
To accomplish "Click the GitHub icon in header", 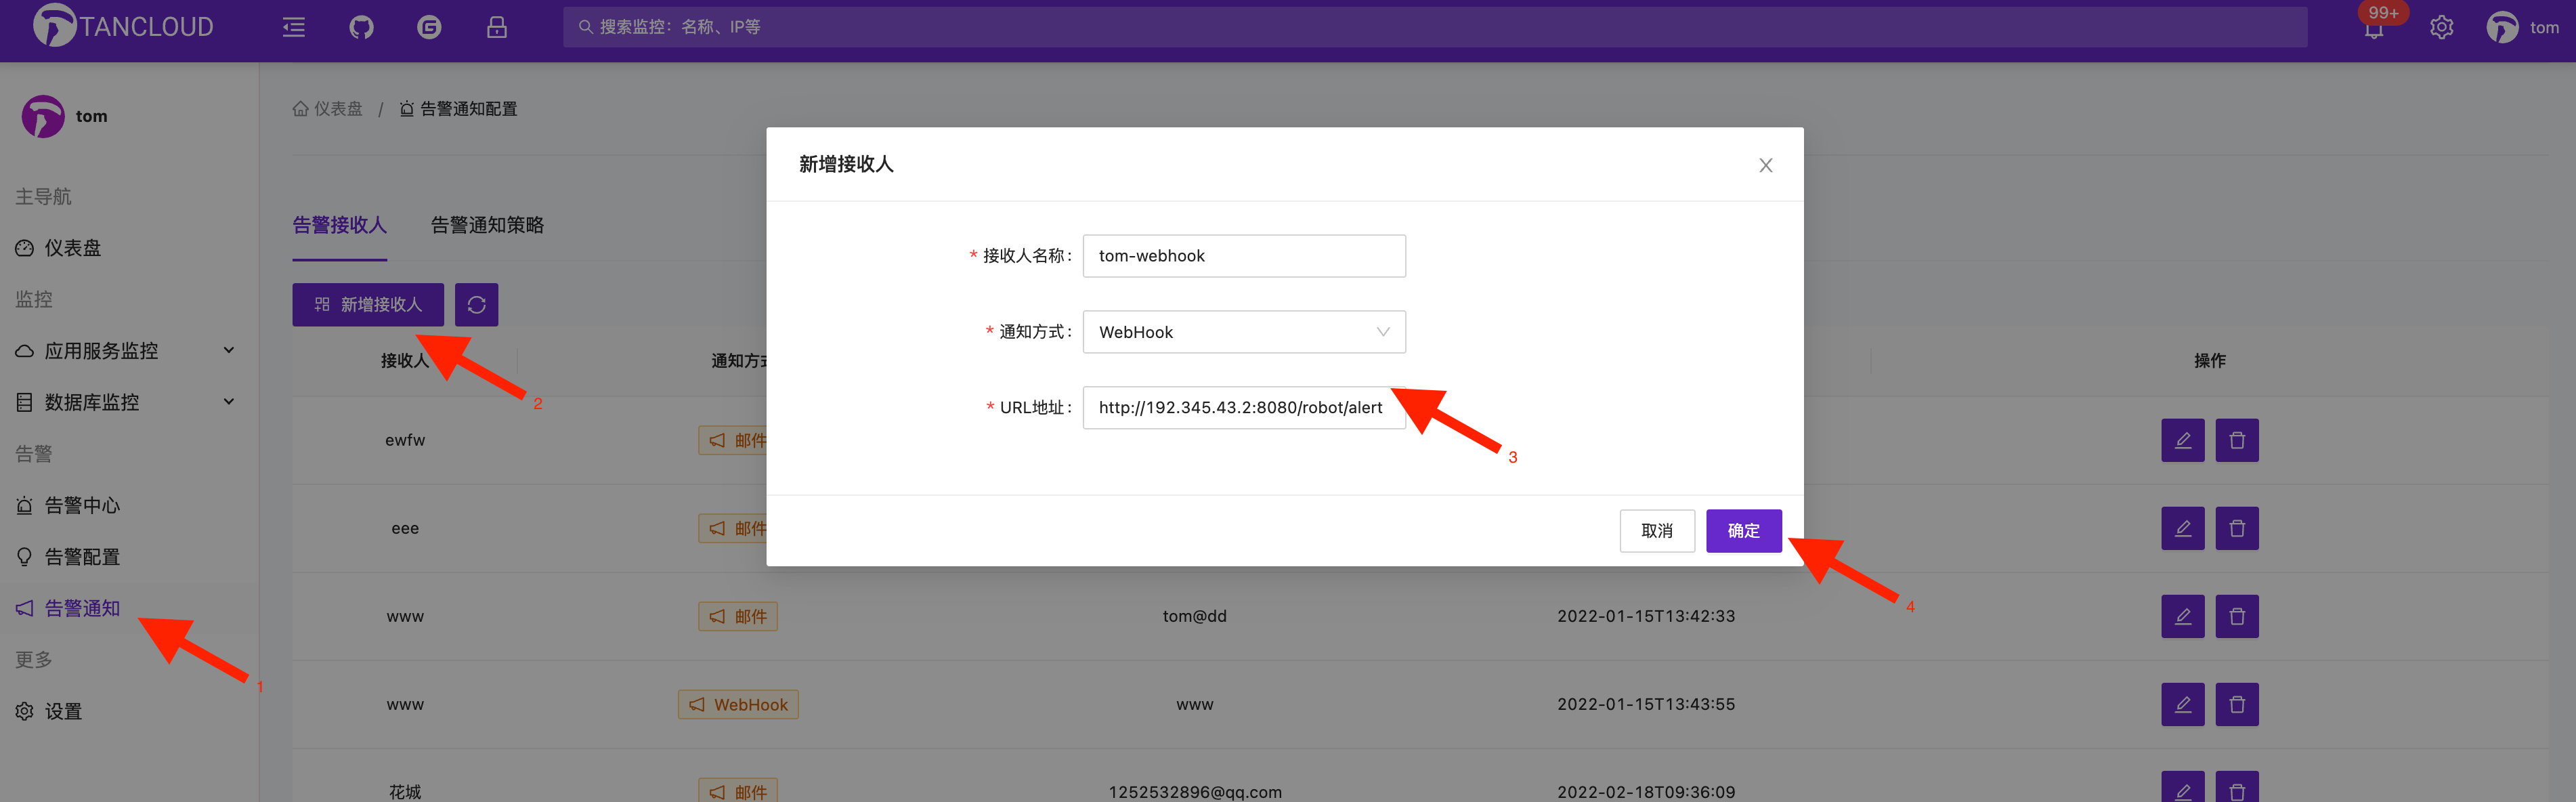I will tap(361, 27).
